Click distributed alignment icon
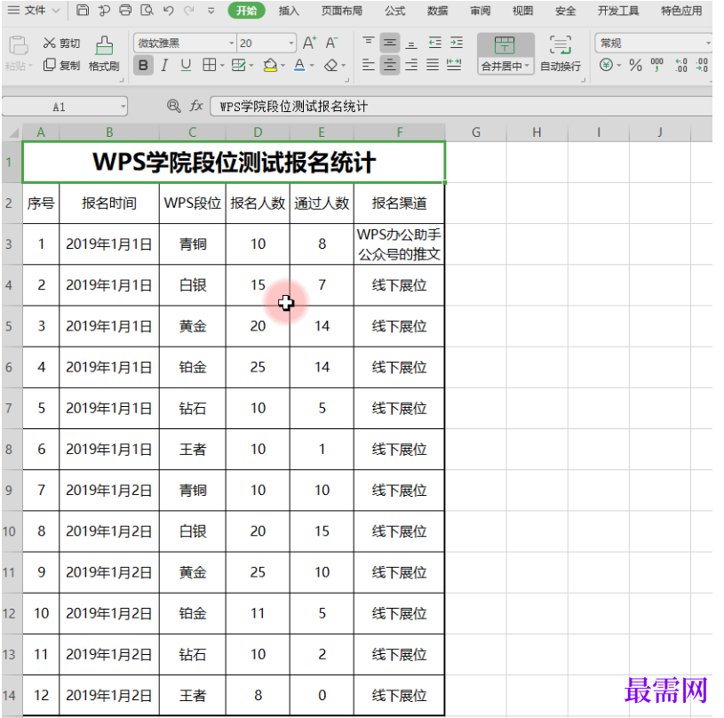Viewport: 724px width, 718px height. click(x=454, y=65)
